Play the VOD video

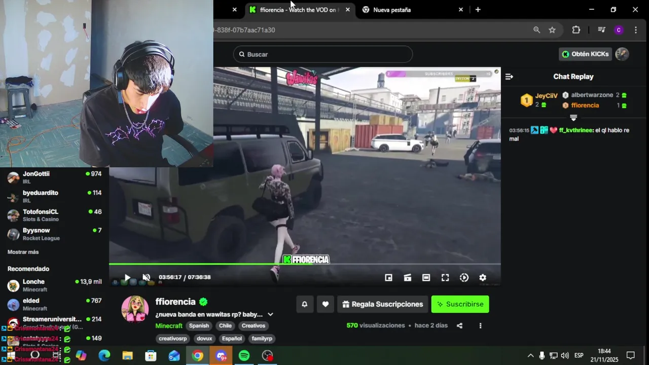(x=127, y=277)
